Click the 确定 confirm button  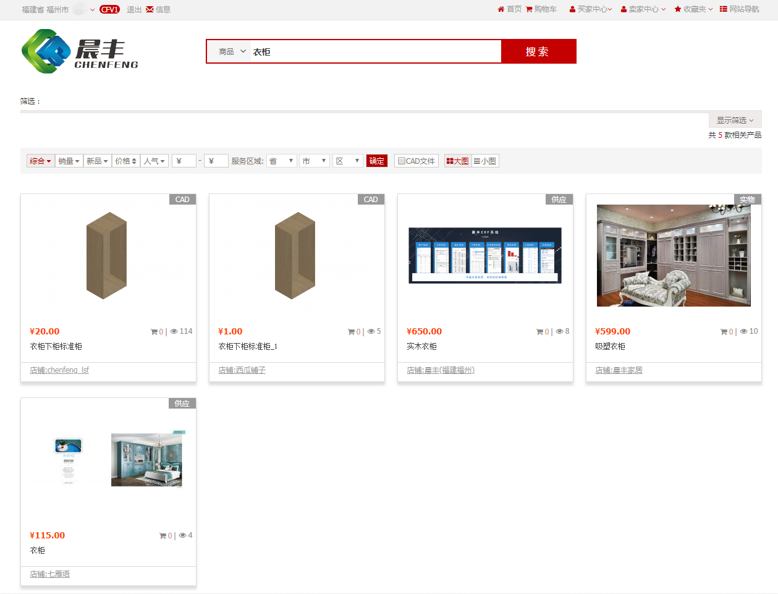(377, 161)
